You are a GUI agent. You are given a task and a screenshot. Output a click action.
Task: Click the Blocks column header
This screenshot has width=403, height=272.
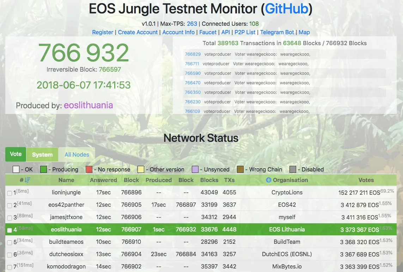[x=209, y=180]
